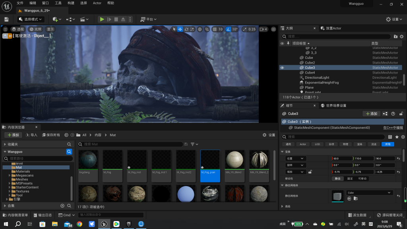Image resolution: width=407 pixels, height=229 pixels.
Task: Click the eject button in the play toolbar
Action: [x=123, y=19]
